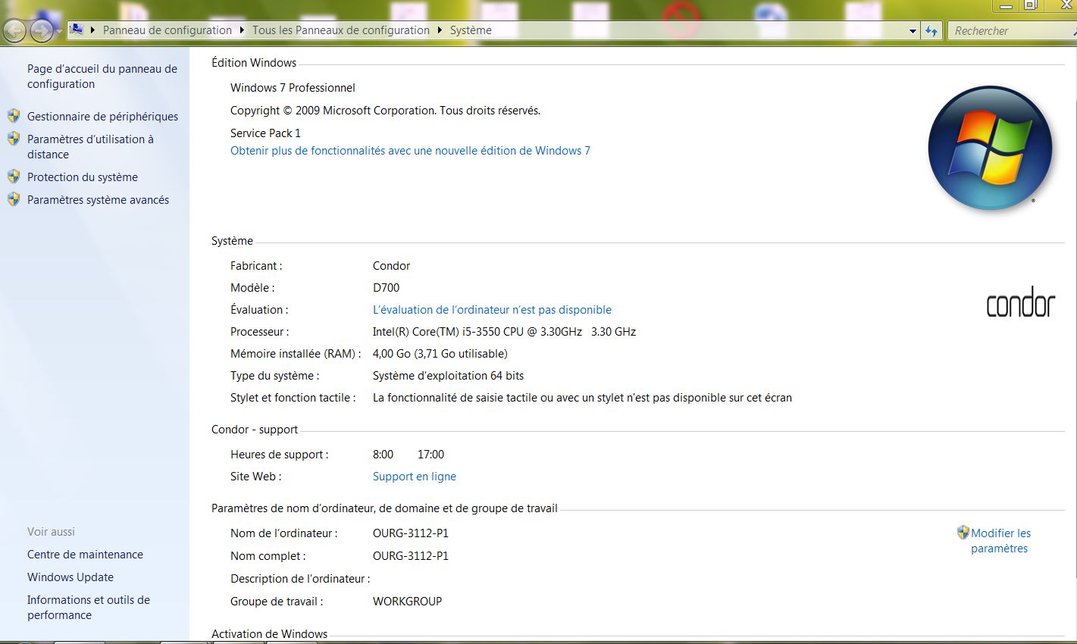Open "Windows Update" under Voir aussi
This screenshot has height=644, width=1077.
[70, 577]
